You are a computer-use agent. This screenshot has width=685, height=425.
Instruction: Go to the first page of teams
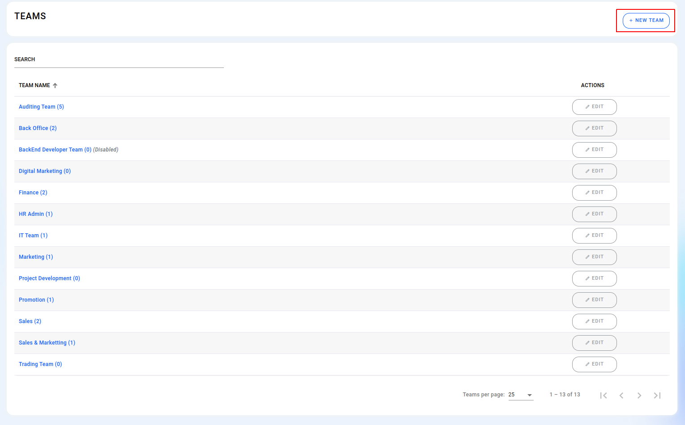(604, 395)
